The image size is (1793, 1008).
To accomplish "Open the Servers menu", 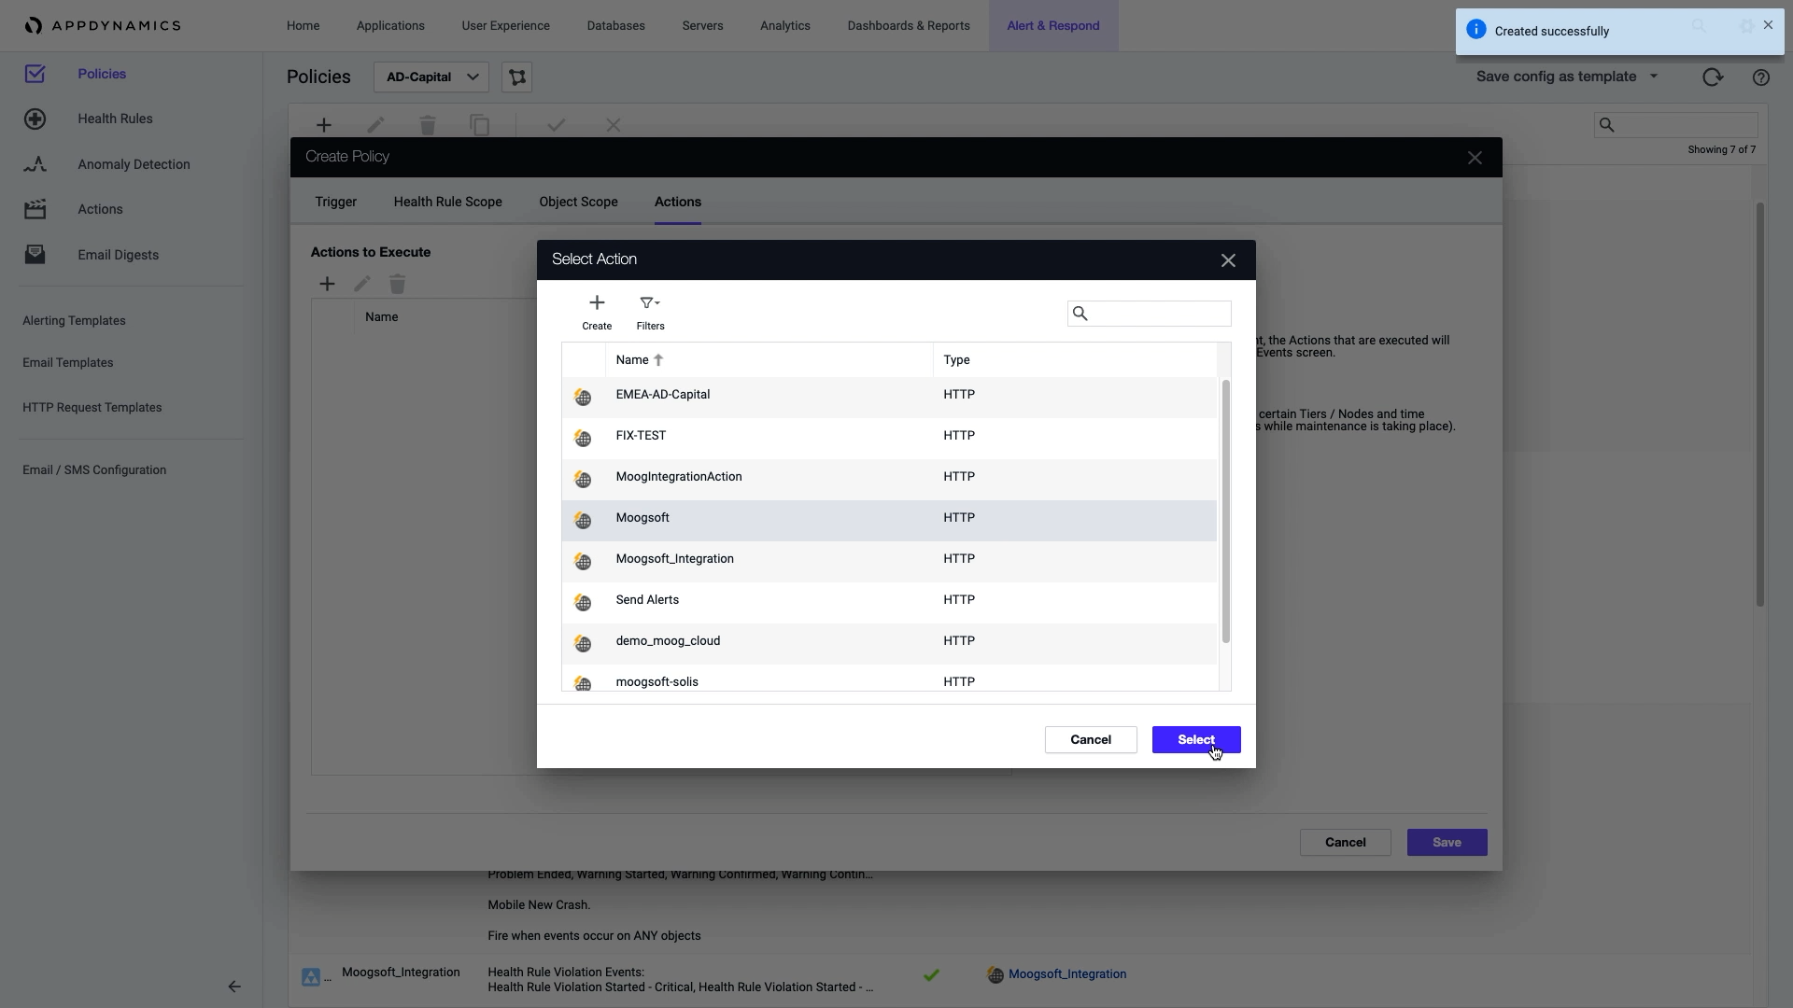I will click(702, 25).
